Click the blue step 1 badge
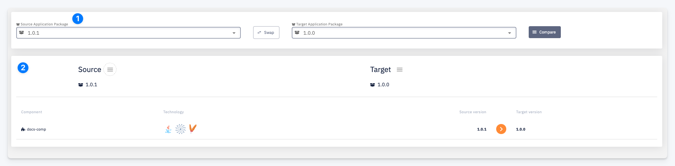The width and height of the screenshot is (675, 166). [x=78, y=18]
